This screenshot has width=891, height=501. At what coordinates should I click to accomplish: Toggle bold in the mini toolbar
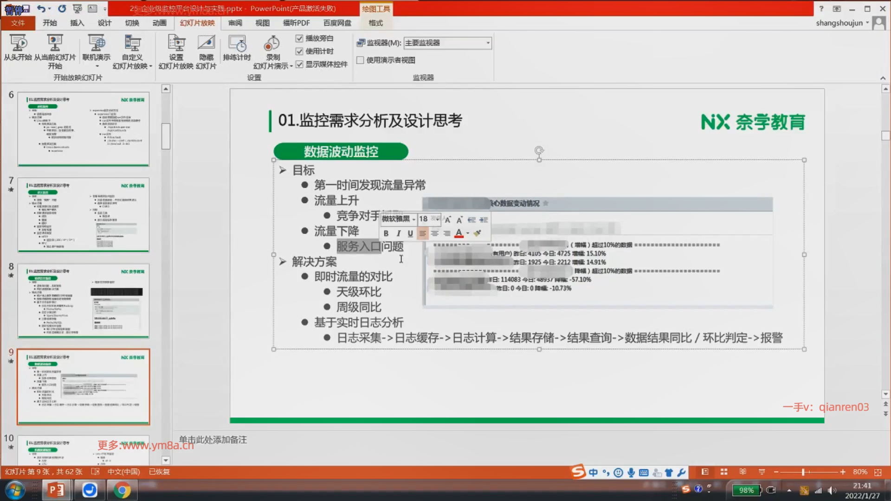click(386, 233)
